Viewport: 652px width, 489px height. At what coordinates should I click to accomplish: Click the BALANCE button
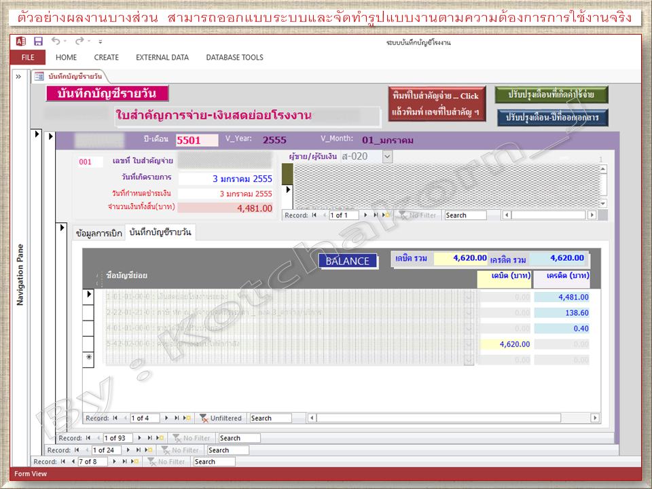347,261
